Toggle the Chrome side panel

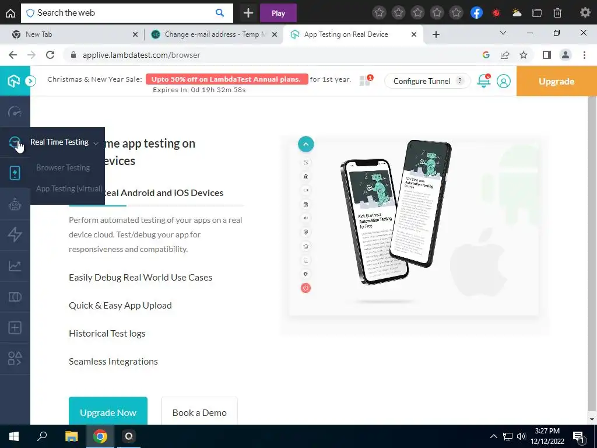pyautogui.click(x=547, y=55)
